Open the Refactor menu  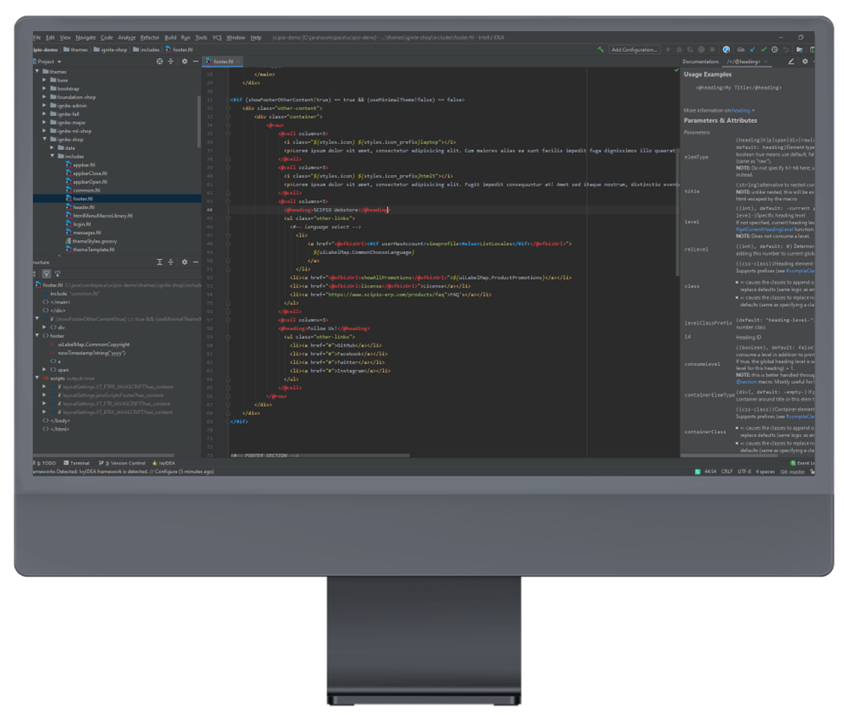pyautogui.click(x=150, y=37)
